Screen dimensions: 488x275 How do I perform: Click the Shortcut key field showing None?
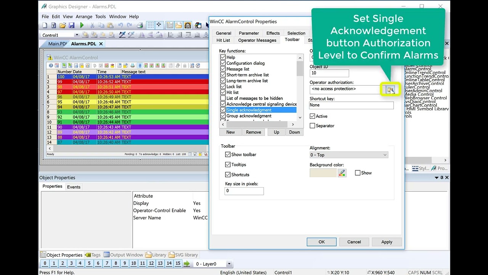(x=352, y=105)
